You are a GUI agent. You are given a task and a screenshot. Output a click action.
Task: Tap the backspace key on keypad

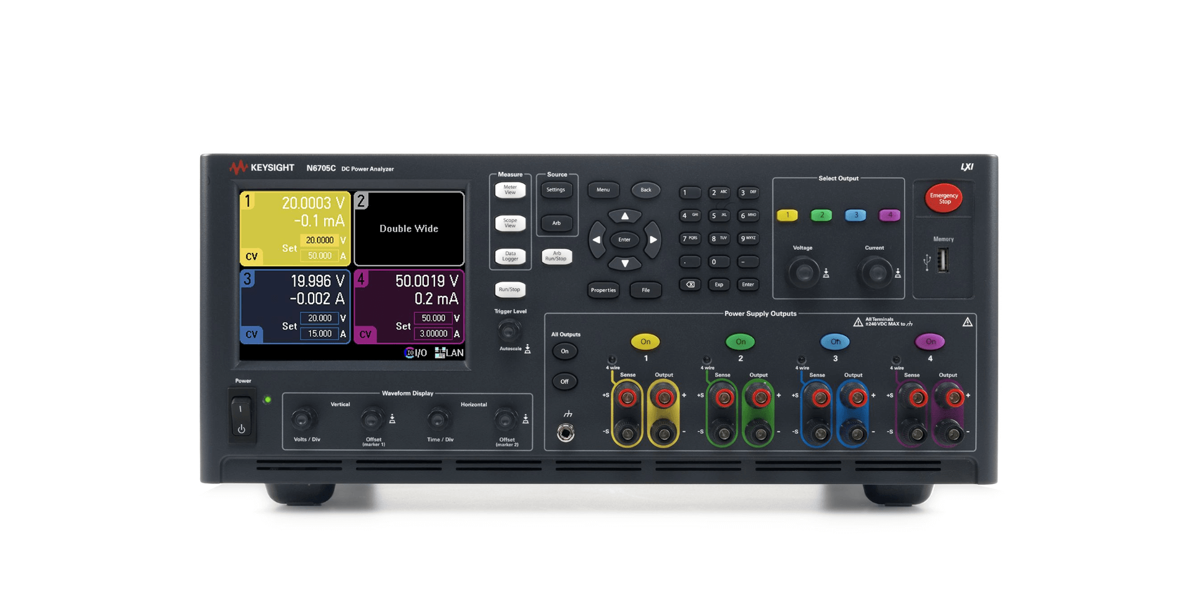pos(690,285)
